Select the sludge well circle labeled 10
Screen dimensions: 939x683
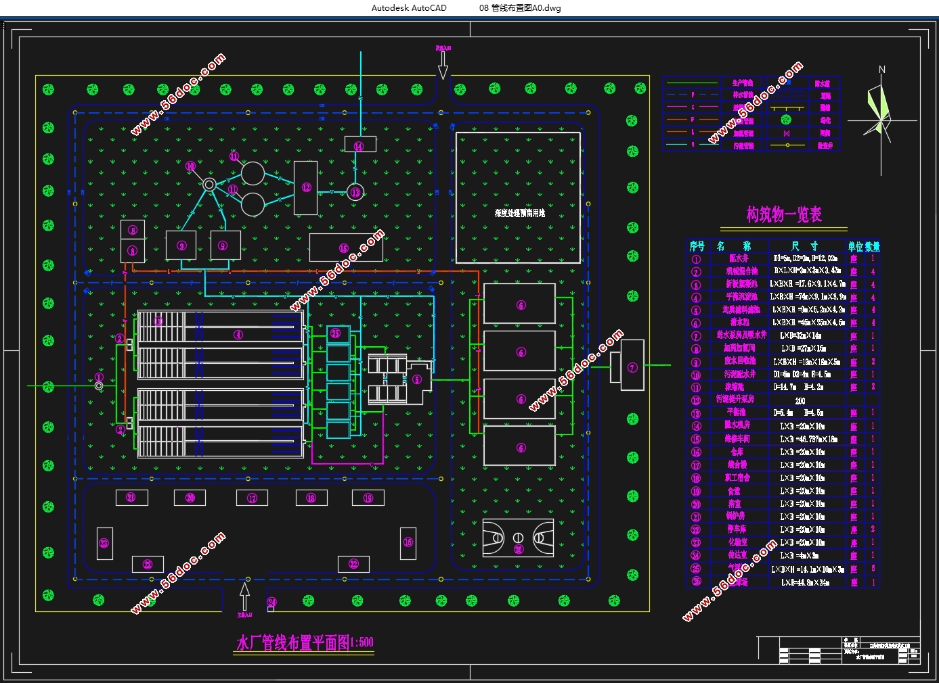pos(209,185)
